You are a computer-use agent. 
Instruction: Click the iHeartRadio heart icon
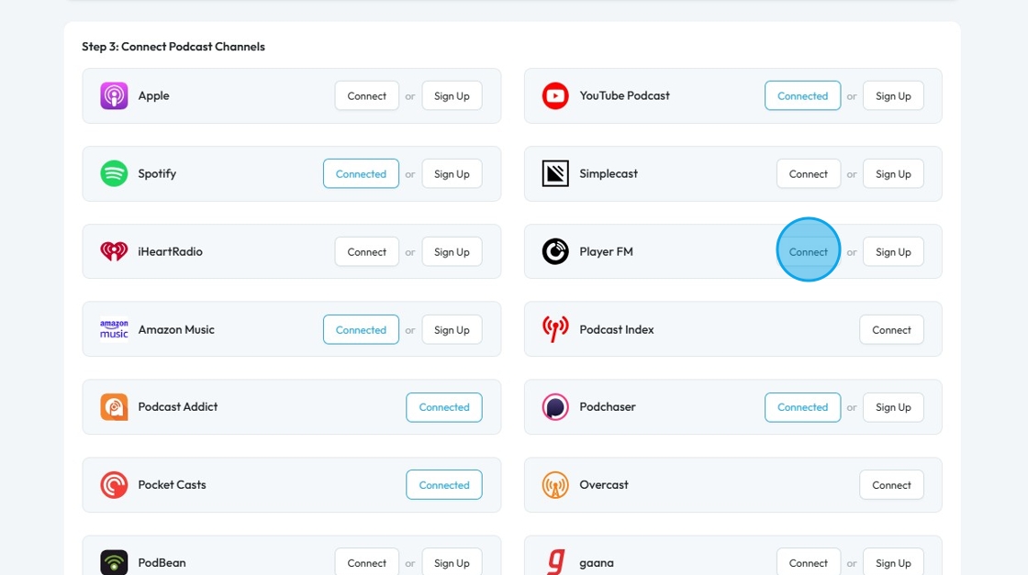click(x=114, y=251)
